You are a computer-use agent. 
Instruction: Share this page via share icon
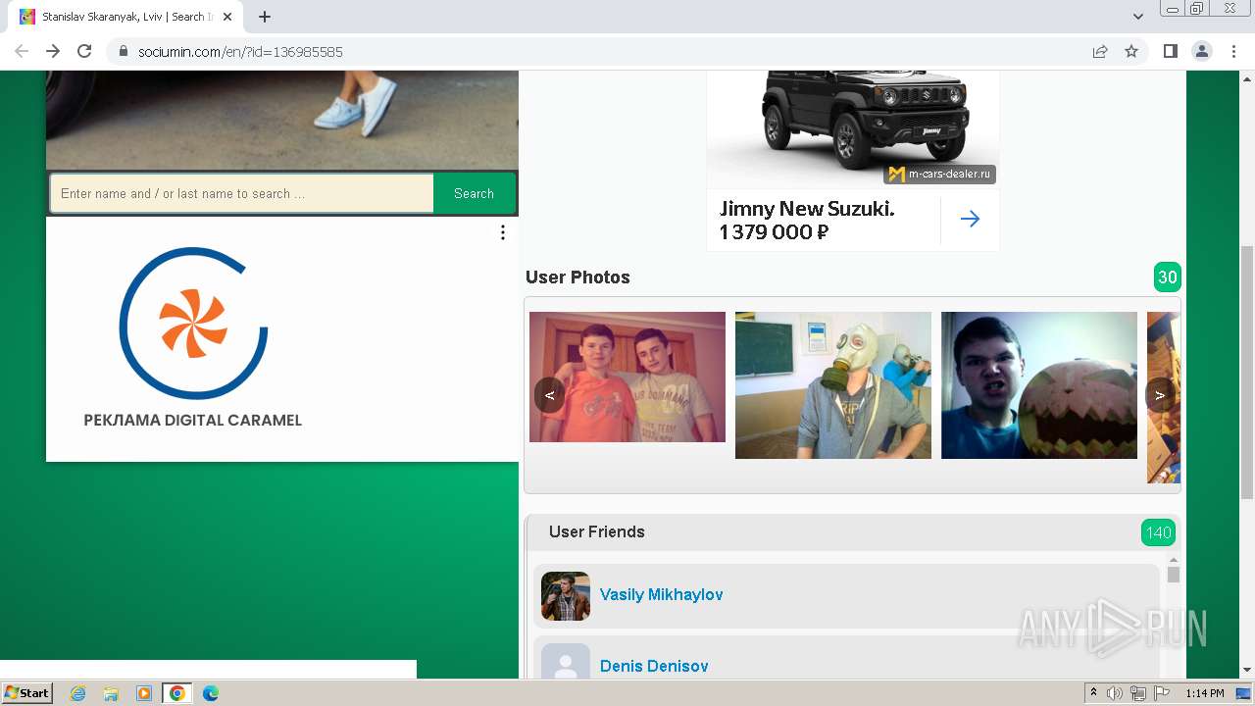point(1100,51)
